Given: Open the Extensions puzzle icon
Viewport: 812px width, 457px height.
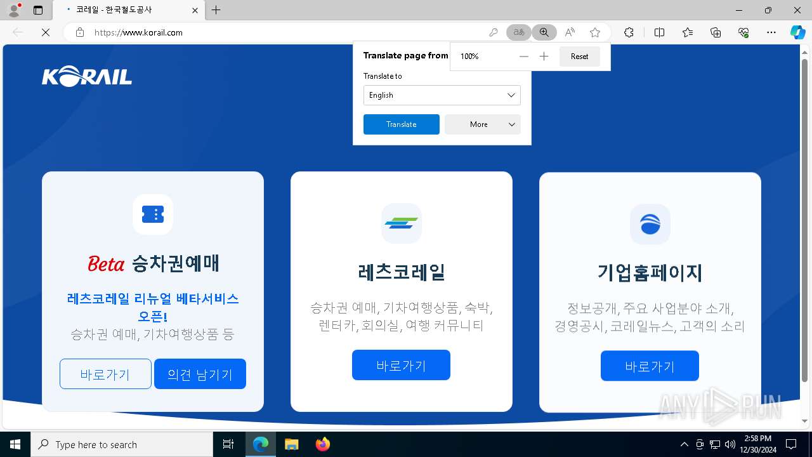Looking at the screenshot, I should 629,32.
